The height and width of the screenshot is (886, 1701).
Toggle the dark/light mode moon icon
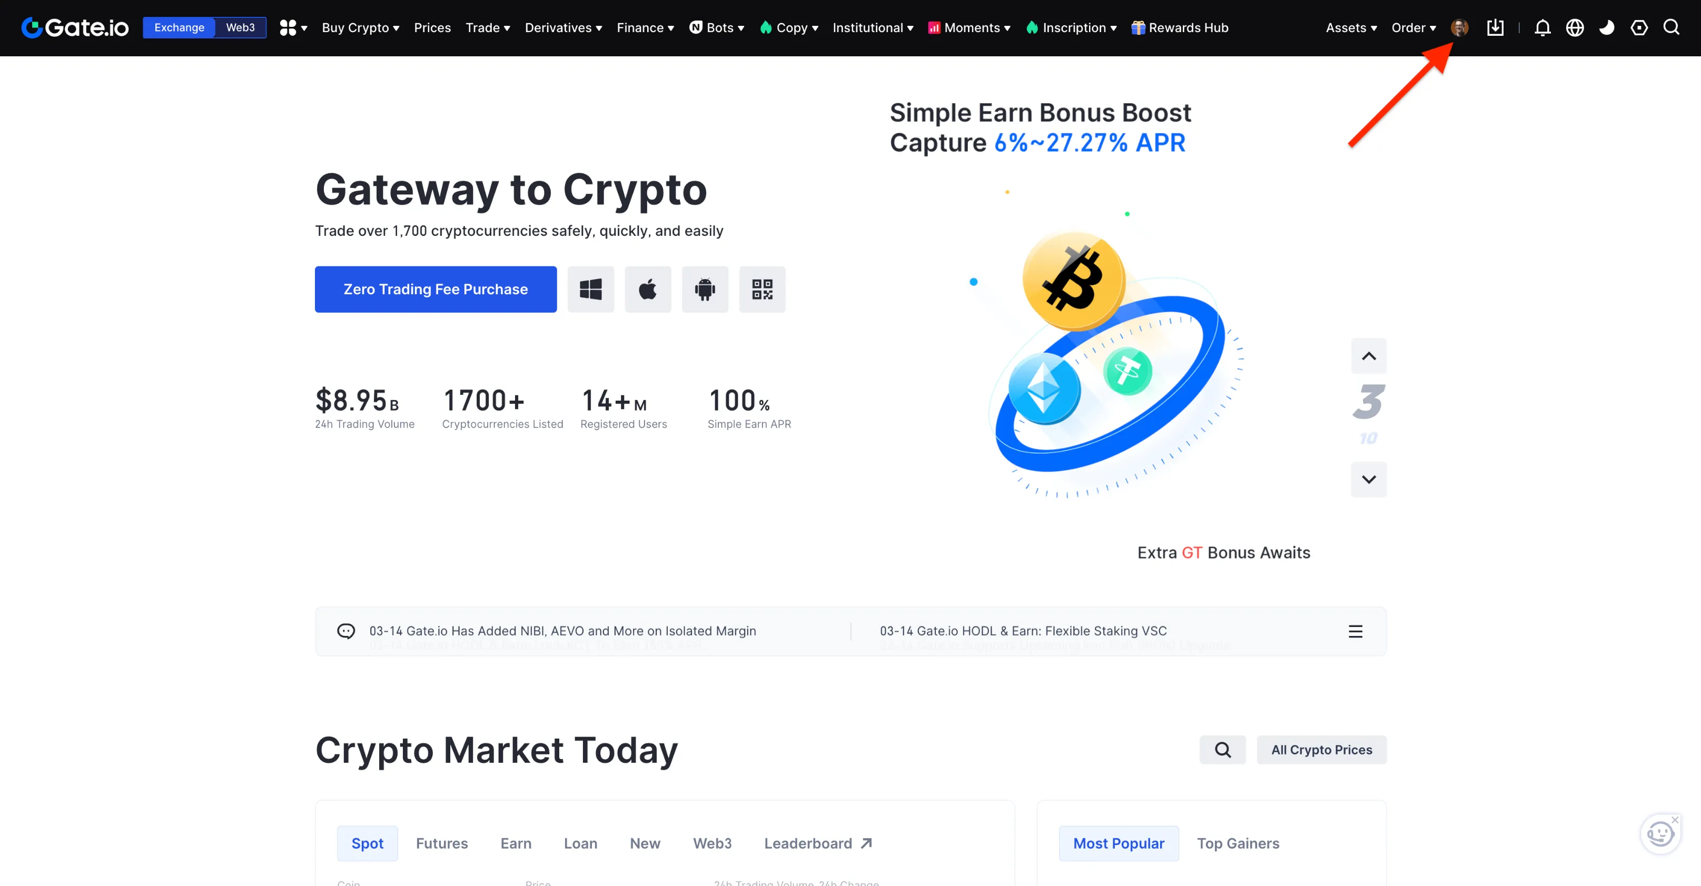pos(1608,27)
